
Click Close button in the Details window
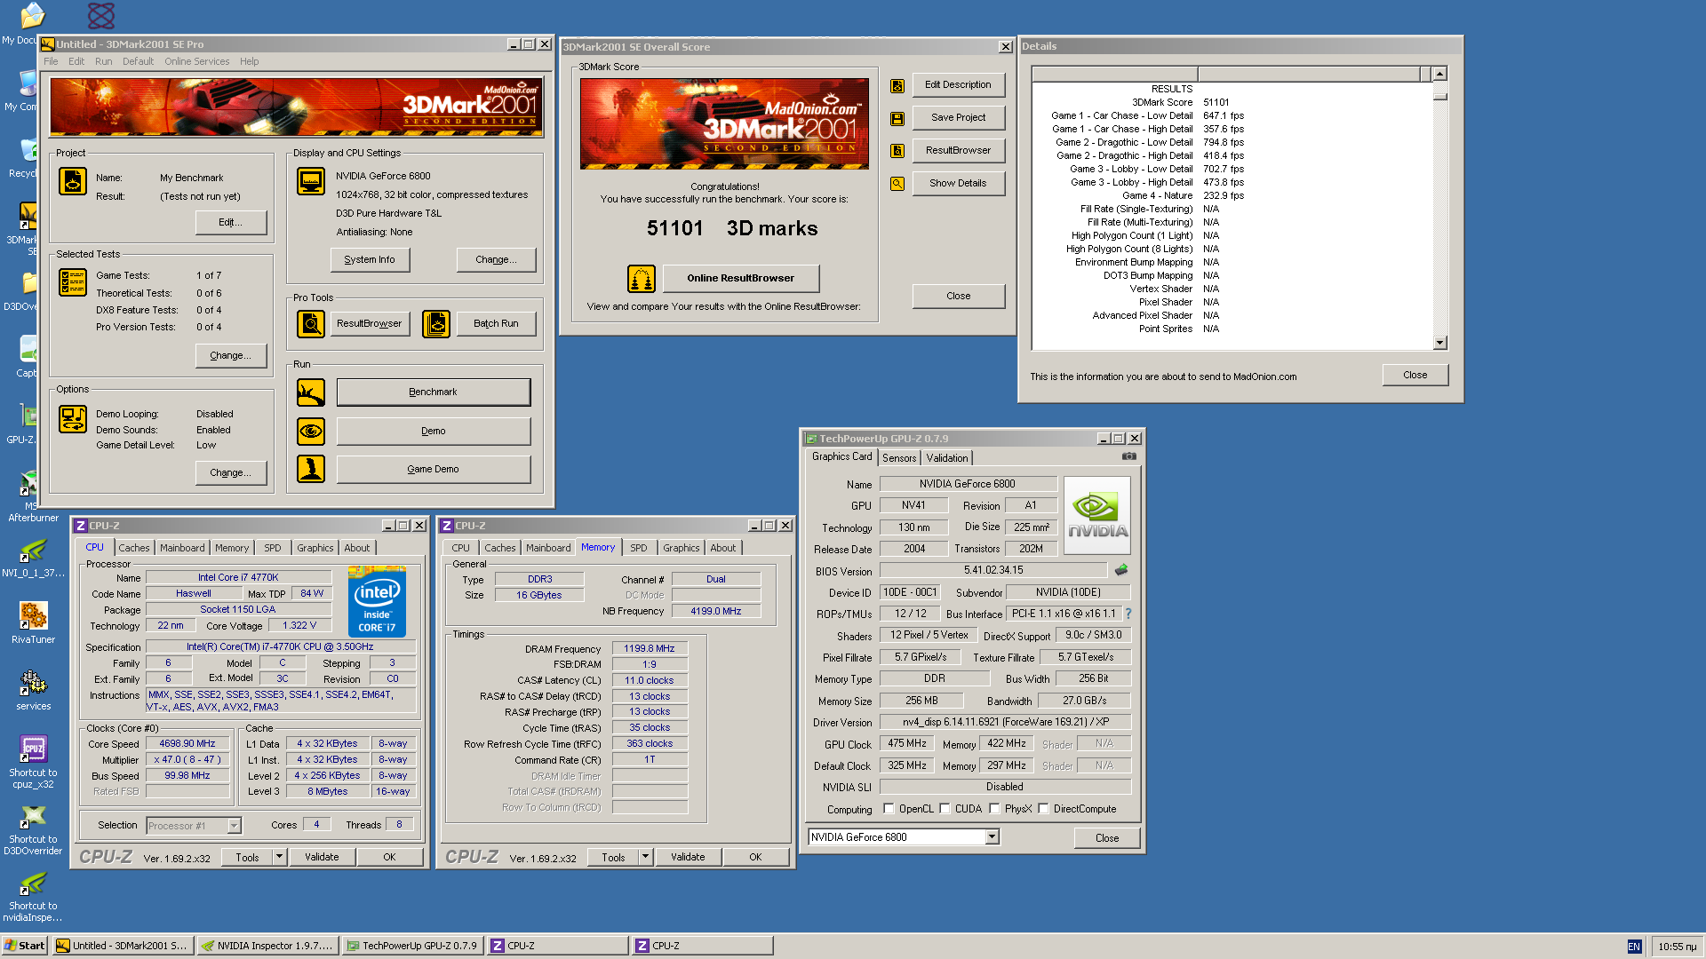(x=1415, y=376)
